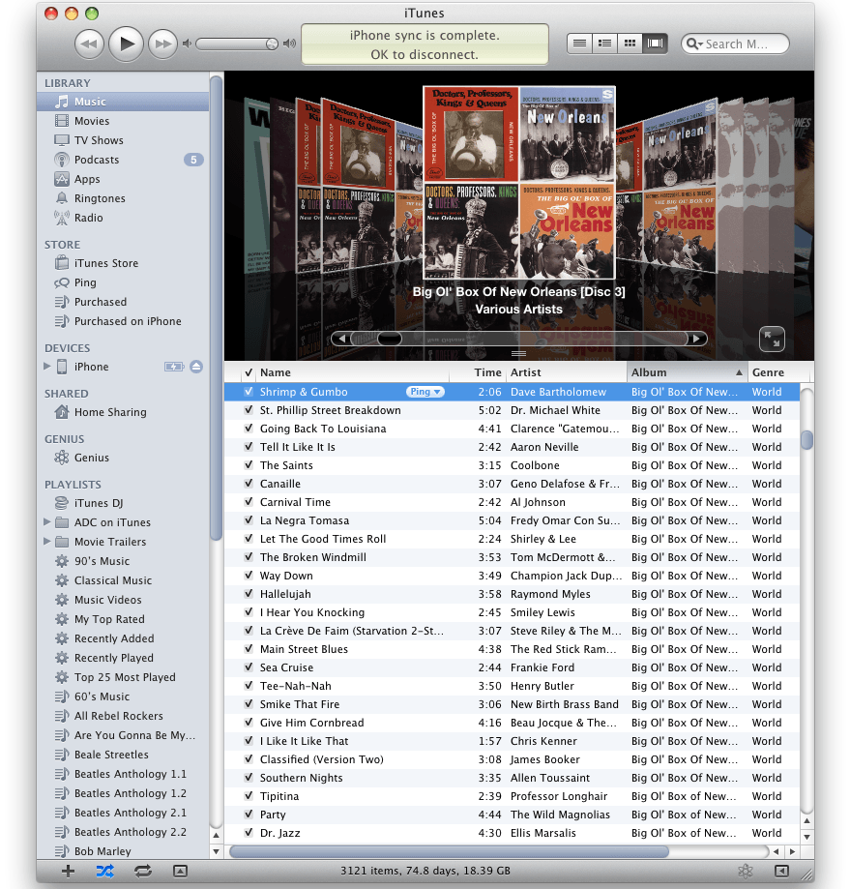
Task: Expand the iPhone device tree
Action: coord(47,367)
